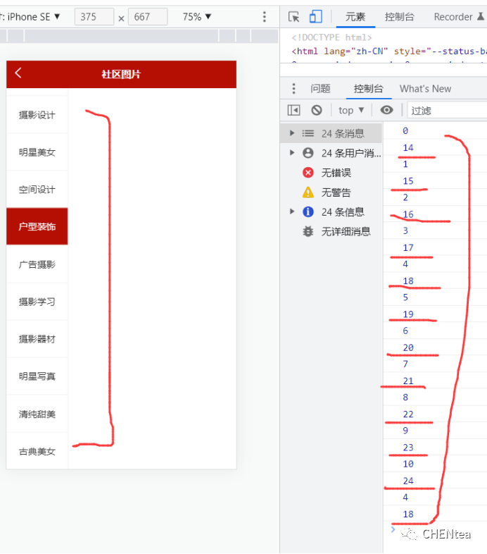The height and width of the screenshot is (554, 487).
Task: Open the top context dropdown
Action: click(351, 110)
